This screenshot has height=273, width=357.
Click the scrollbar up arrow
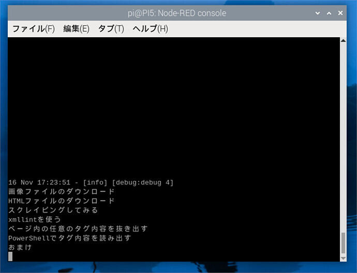coord(343,40)
